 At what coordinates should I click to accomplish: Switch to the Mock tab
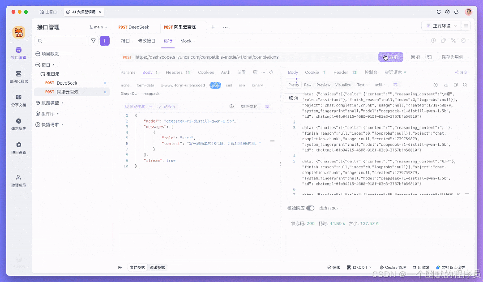point(186,41)
